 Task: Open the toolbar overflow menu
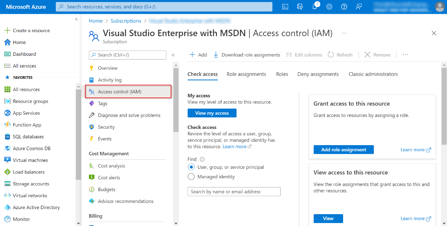click(x=405, y=54)
